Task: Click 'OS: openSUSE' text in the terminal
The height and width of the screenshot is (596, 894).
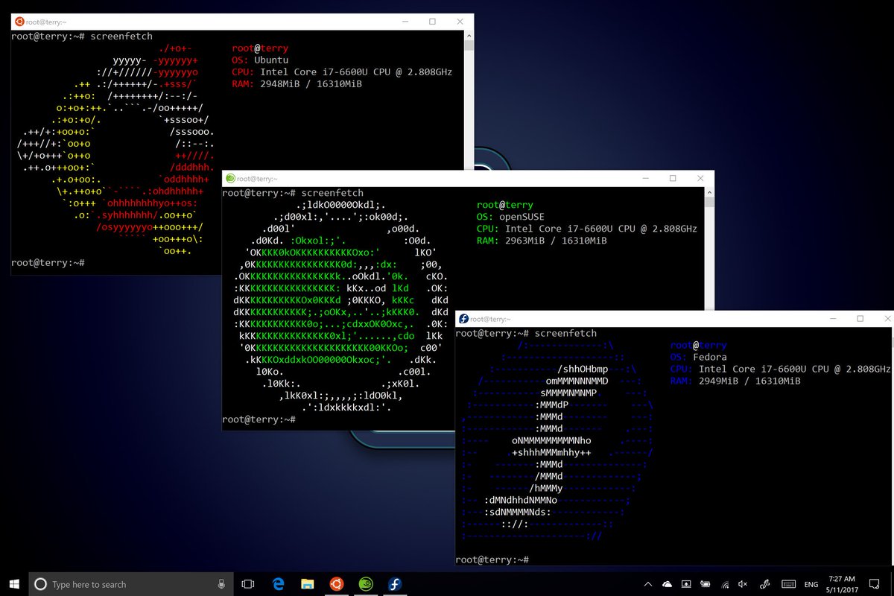Action: 510,217
